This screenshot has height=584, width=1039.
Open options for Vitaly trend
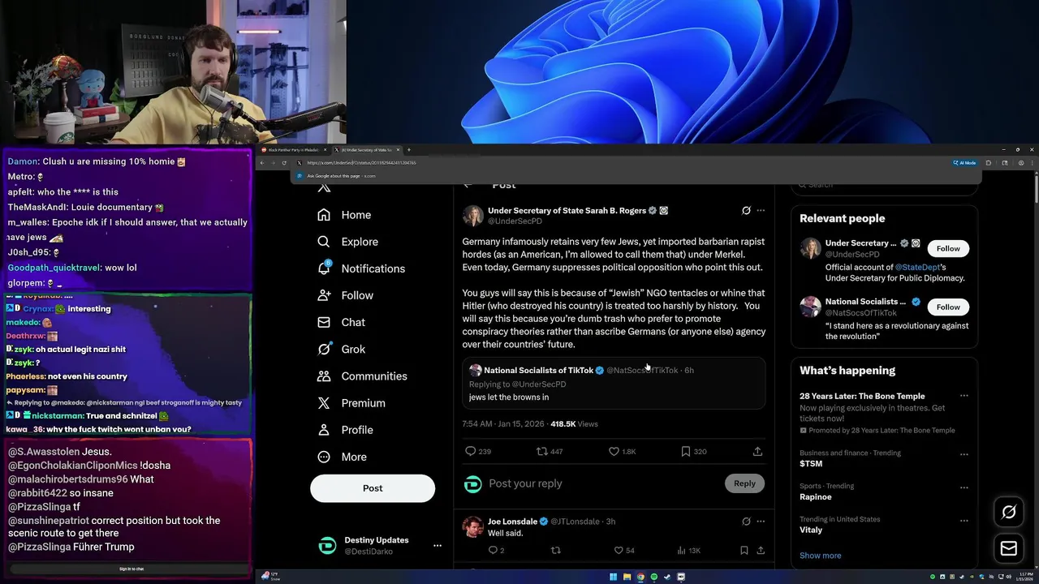coord(964,521)
